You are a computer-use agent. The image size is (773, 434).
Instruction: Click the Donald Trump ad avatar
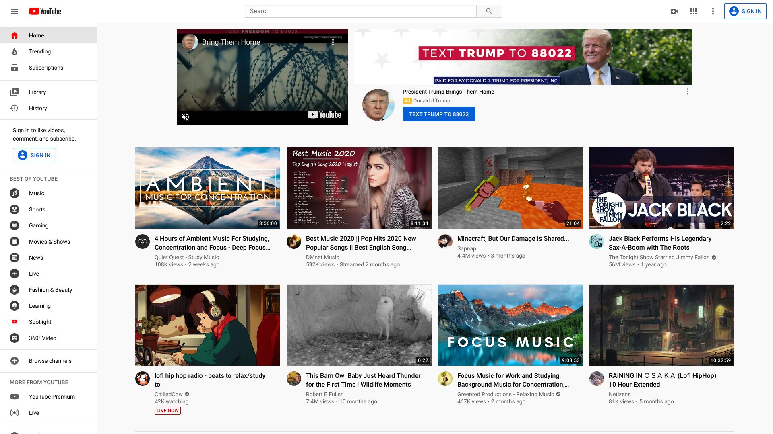pos(378,105)
